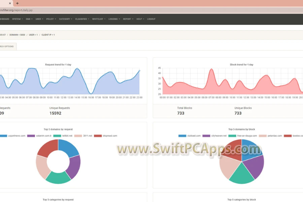Open the Whitelist menu
The image size is (303, 202).
[x=98, y=19]
